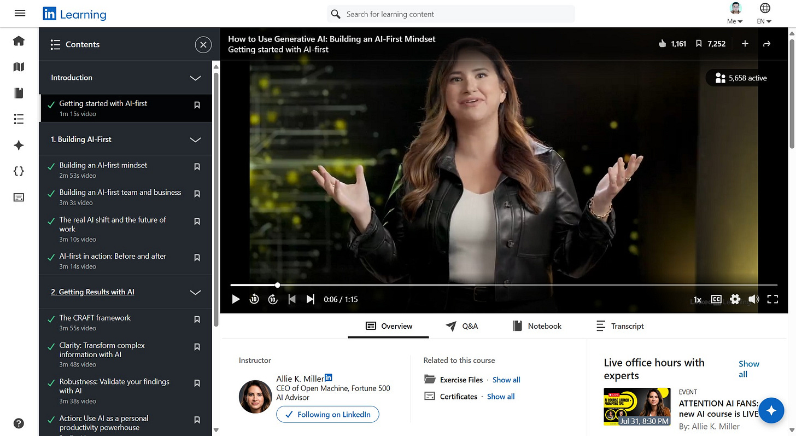Rewind the video 10 seconds

pos(254,299)
